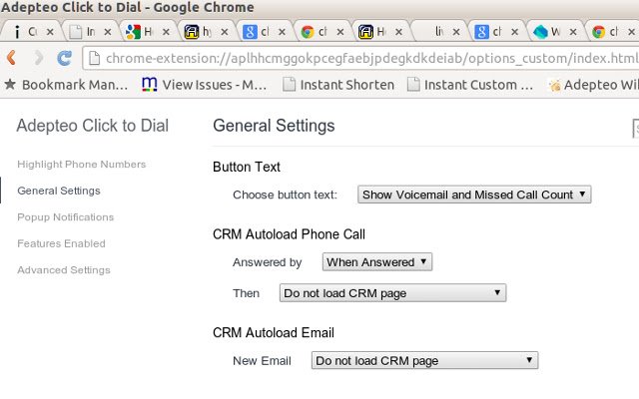
Task: Open Popup Notifications settings section
Action: pyautogui.click(x=66, y=217)
